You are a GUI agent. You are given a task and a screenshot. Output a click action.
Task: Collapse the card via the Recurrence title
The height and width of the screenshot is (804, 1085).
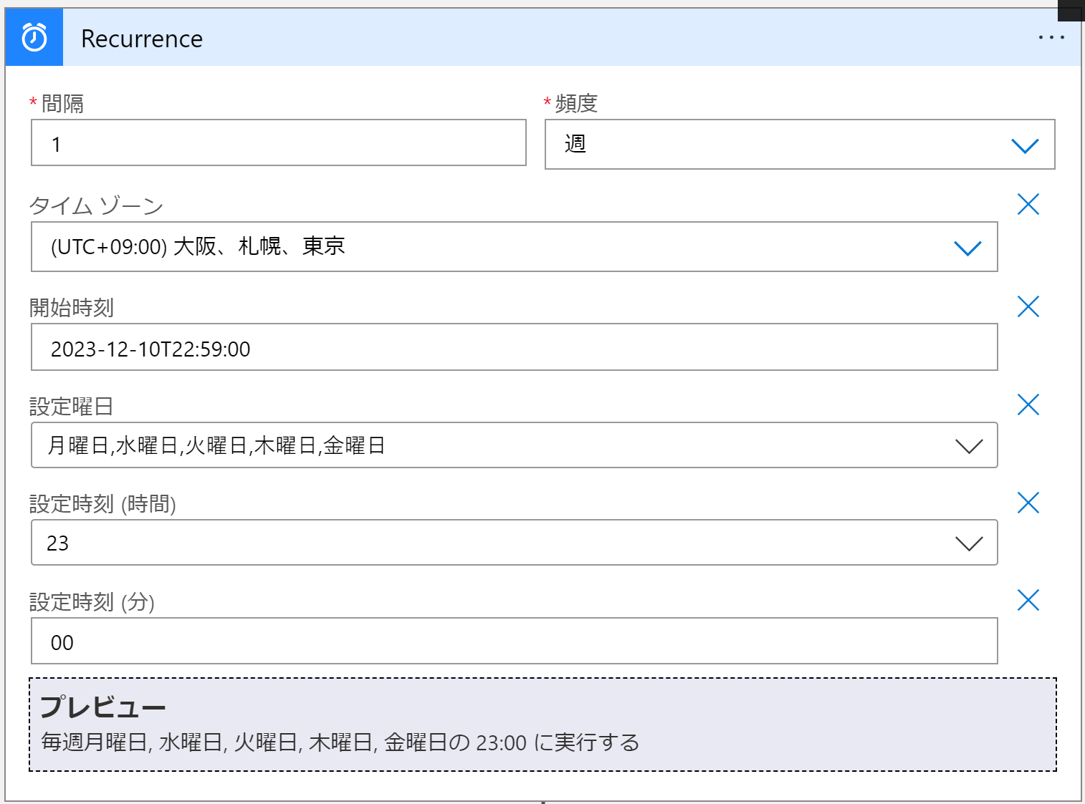click(142, 39)
